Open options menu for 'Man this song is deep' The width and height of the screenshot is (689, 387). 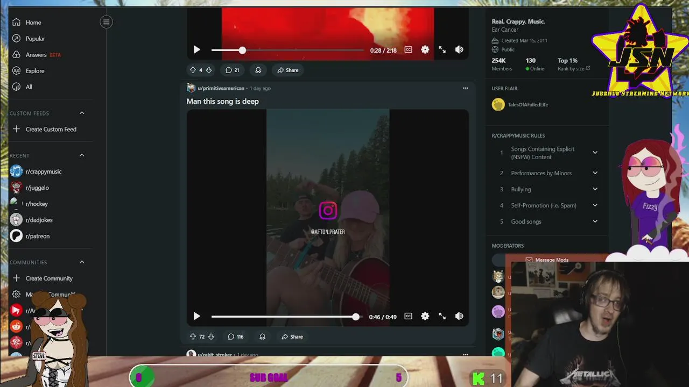point(466,88)
